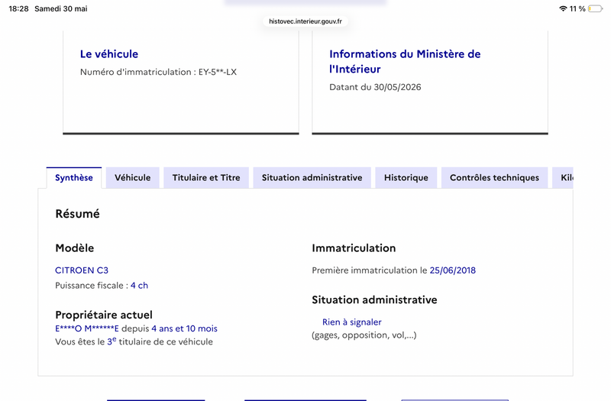Click the registration number EY-5**-LX text

[218, 72]
